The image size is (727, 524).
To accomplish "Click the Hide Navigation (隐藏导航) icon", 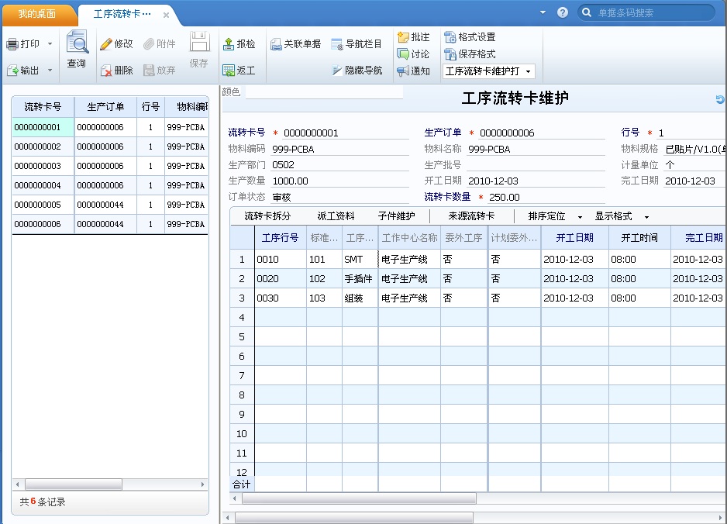I will 337,71.
